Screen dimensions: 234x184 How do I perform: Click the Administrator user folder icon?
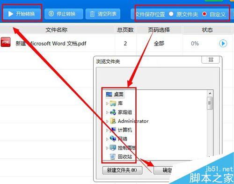(113, 121)
